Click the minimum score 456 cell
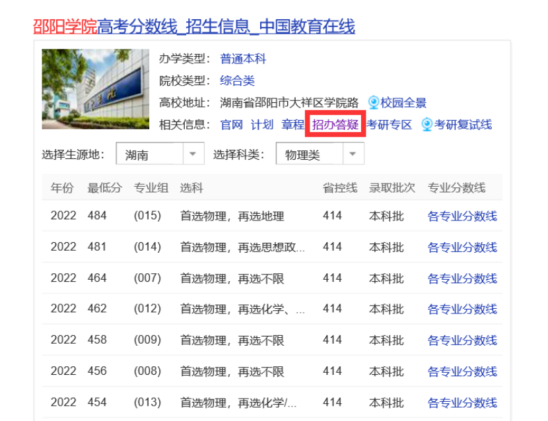Viewport: 548px width, 421px height. pos(97,371)
